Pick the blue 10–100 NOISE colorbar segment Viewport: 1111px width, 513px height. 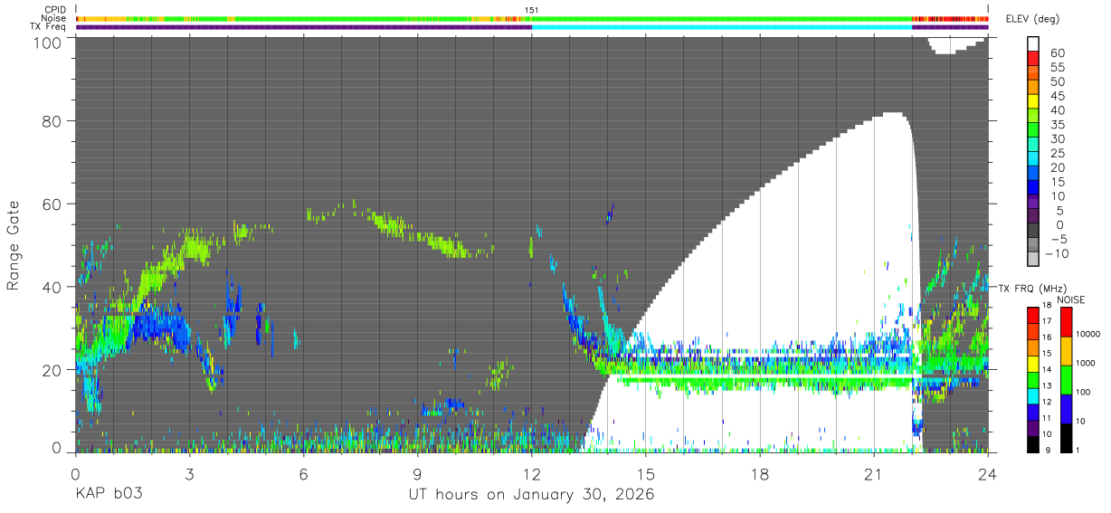[1067, 408]
